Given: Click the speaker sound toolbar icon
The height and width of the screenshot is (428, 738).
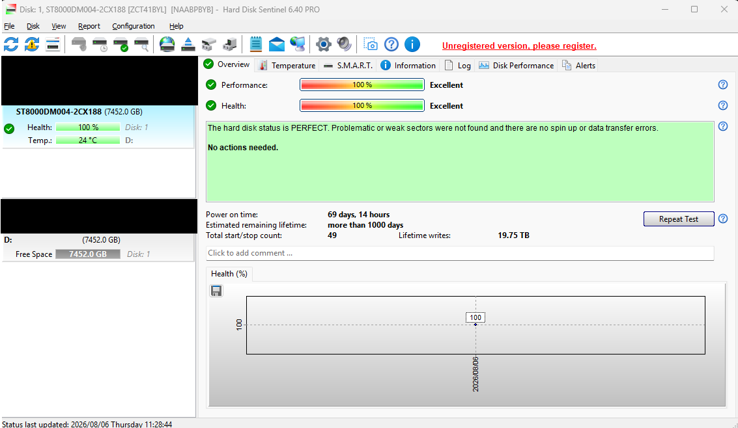Looking at the screenshot, I should [x=344, y=45].
